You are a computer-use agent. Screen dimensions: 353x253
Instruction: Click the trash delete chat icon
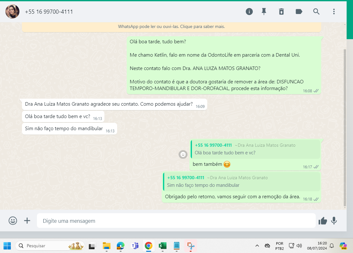point(281,11)
